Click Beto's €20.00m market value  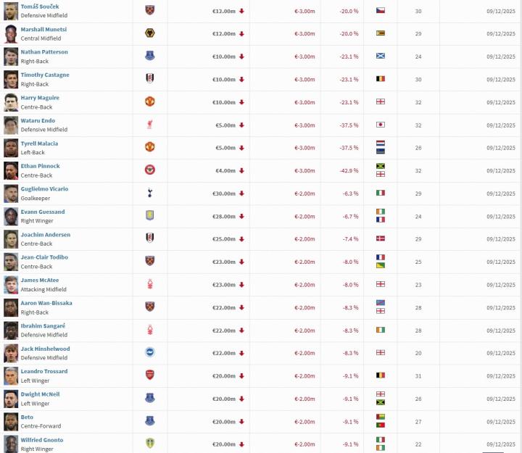(224, 421)
